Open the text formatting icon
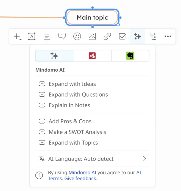 (32, 36)
